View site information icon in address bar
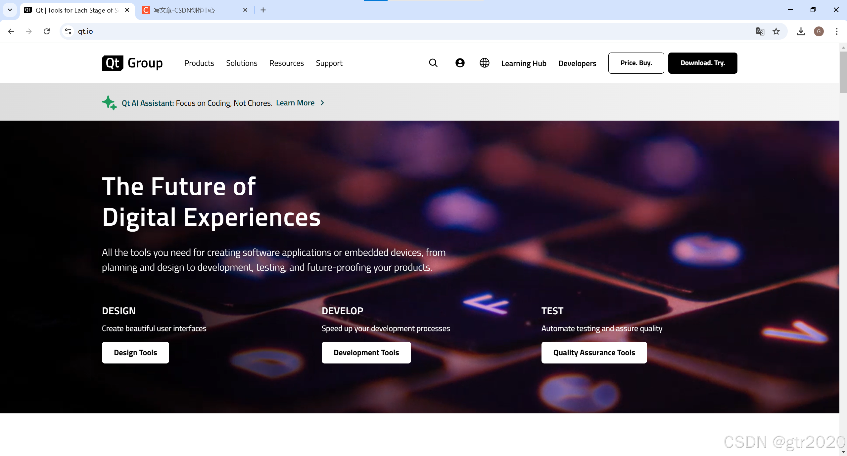 68,31
